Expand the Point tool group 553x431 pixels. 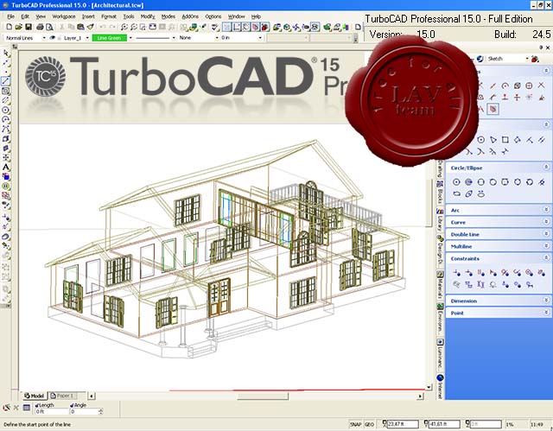click(x=546, y=313)
